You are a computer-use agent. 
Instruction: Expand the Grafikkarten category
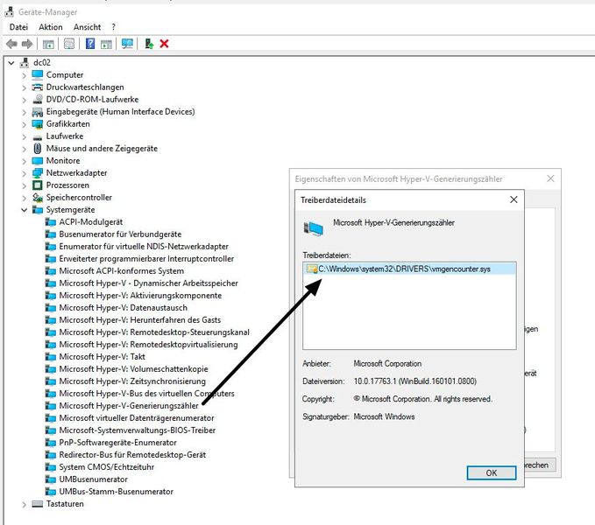point(24,124)
